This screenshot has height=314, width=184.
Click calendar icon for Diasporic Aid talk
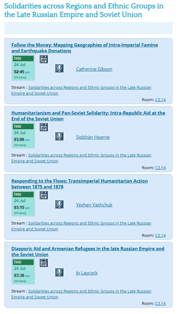(x=44, y=263)
